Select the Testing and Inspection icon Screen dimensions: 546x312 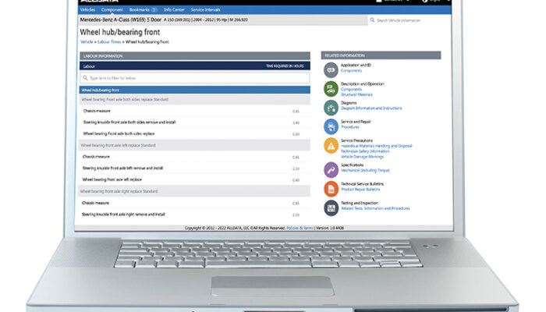click(331, 207)
